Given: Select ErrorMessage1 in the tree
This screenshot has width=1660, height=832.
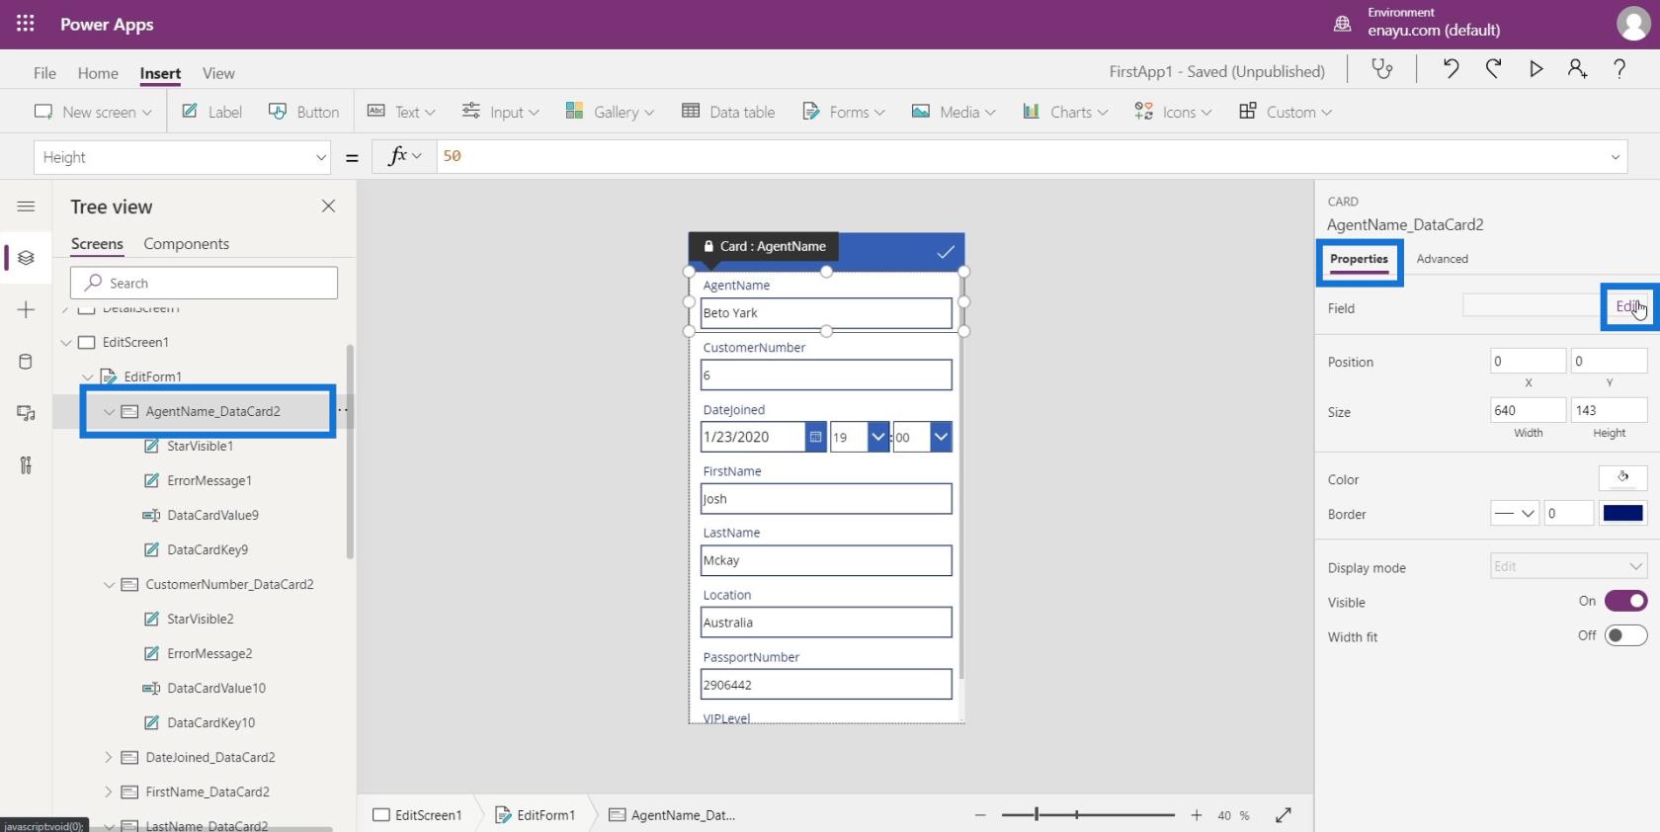Looking at the screenshot, I should [209, 481].
